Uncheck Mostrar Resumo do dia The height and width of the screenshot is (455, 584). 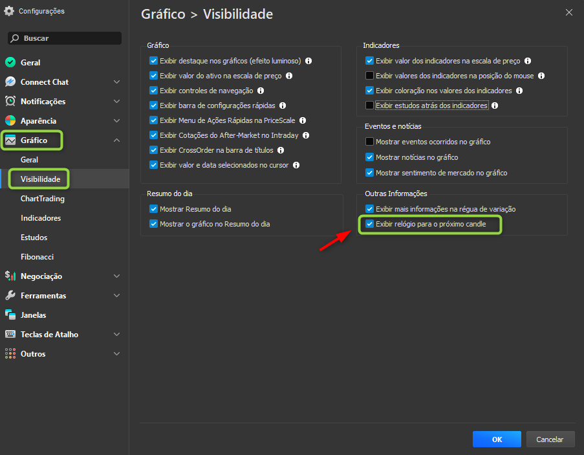point(154,209)
